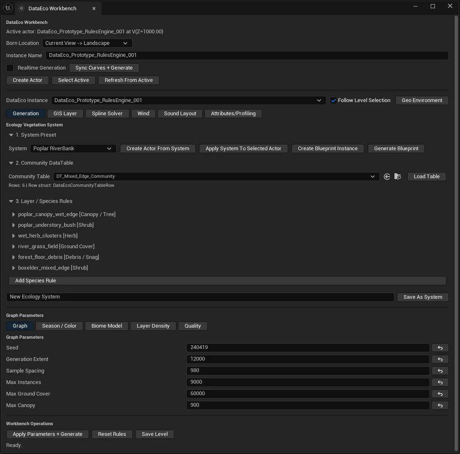Click Apply System To Selected Actor
Image resolution: width=460 pixels, height=454 pixels.
click(244, 149)
